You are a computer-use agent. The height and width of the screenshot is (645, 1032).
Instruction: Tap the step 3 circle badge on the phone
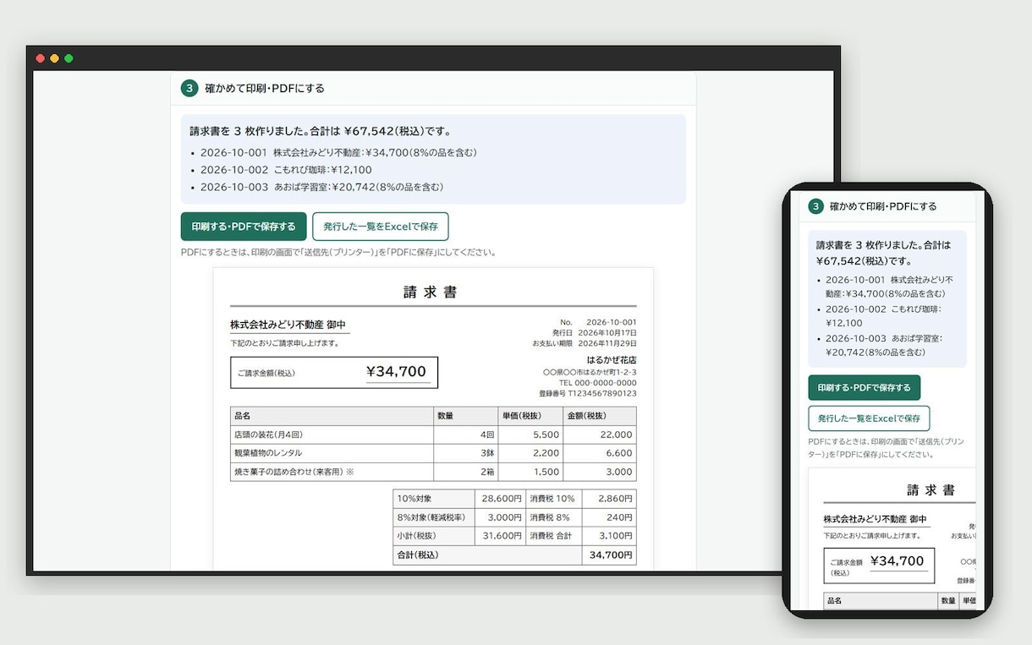815,206
